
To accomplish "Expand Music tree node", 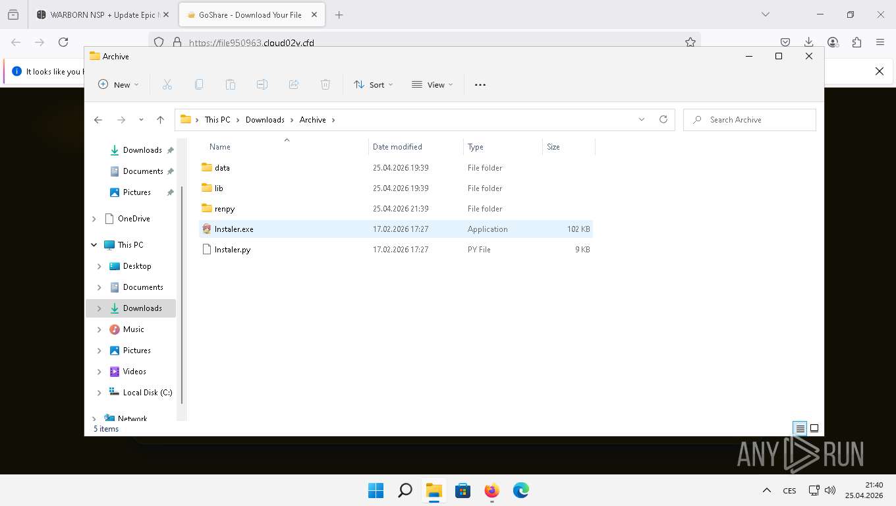I will coord(99,329).
